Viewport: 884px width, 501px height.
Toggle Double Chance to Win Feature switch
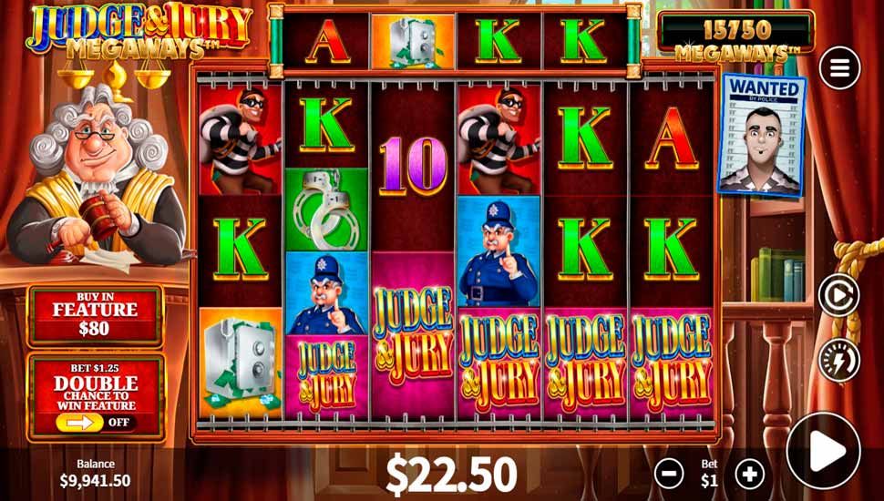coord(97,422)
